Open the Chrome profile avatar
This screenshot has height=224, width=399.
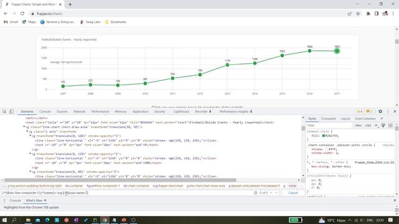click(x=385, y=14)
